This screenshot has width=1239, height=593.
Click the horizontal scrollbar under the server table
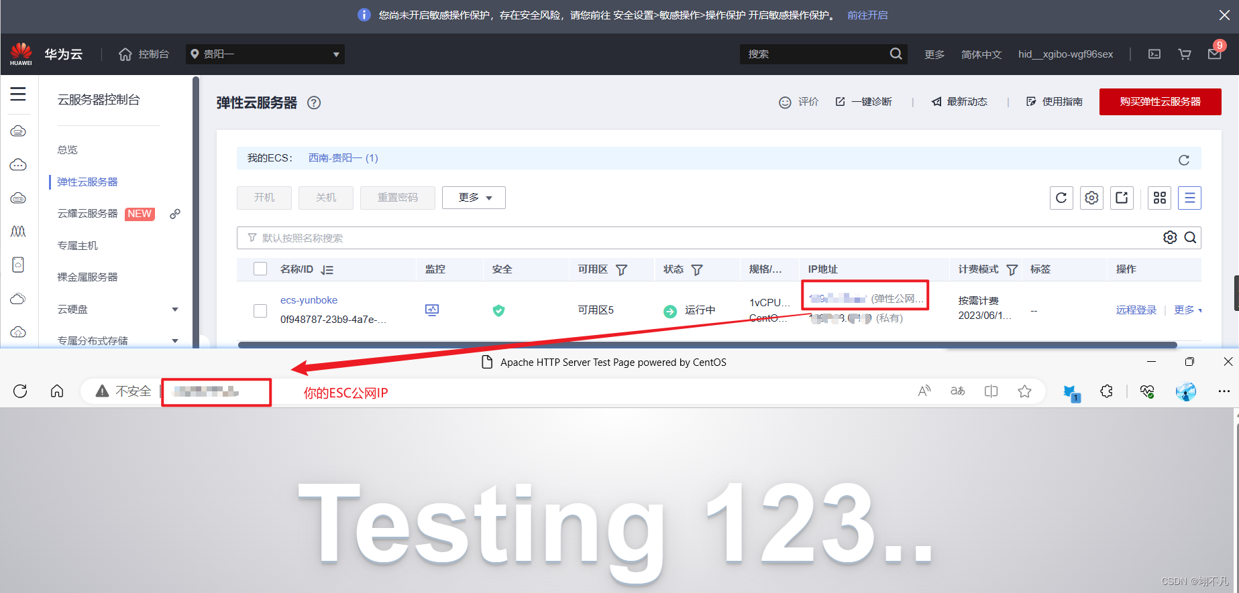point(707,345)
